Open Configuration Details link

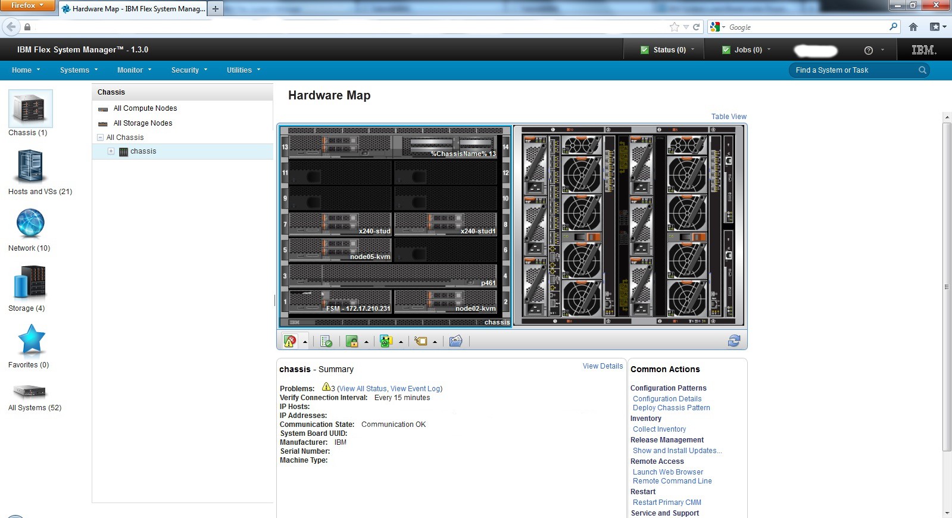click(x=667, y=399)
